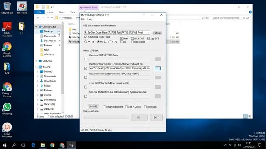Enable Advanced options checkbox
The image size is (266, 149).
tap(104, 107)
